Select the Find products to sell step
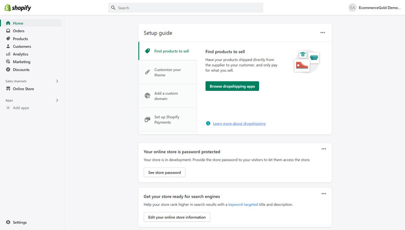This screenshot has width=405, height=230. [168, 51]
